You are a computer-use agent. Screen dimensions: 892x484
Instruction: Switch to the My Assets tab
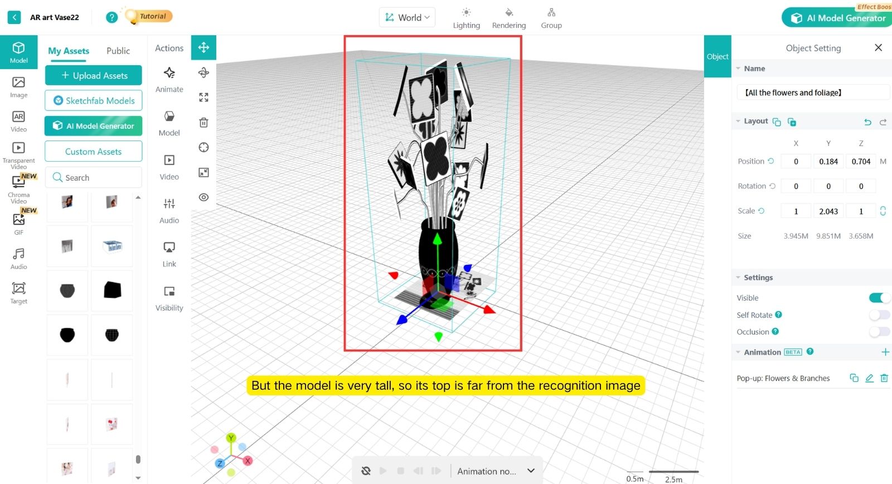point(69,51)
